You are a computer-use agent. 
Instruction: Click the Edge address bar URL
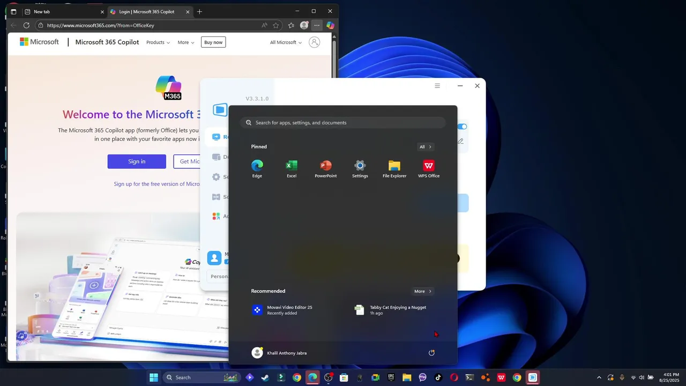[100, 25]
